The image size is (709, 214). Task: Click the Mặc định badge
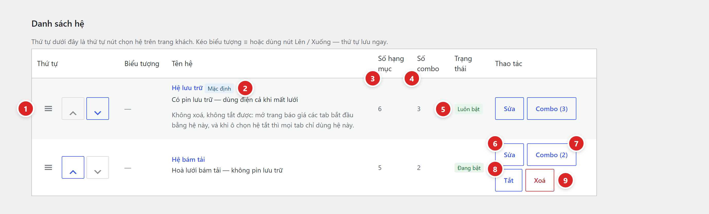[219, 89]
